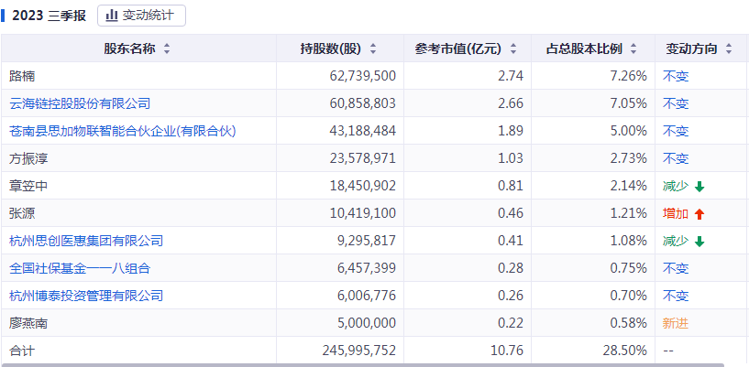Screen dimensions: 749x367
Task: Sort by 占总股本比例 column arrows
Action: [634, 49]
